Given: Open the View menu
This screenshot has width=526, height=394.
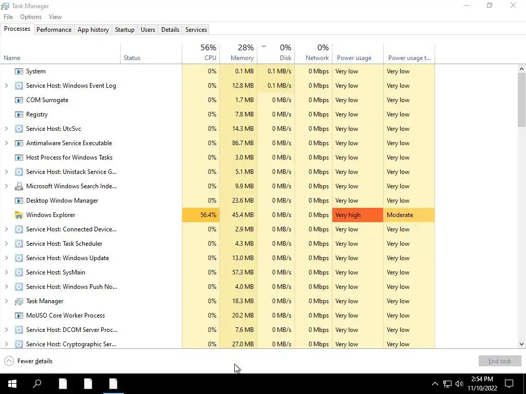Looking at the screenshot, I should coord(55,17).
